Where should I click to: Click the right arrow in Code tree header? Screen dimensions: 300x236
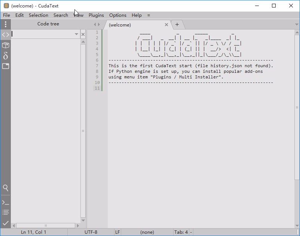click(99, 24)
